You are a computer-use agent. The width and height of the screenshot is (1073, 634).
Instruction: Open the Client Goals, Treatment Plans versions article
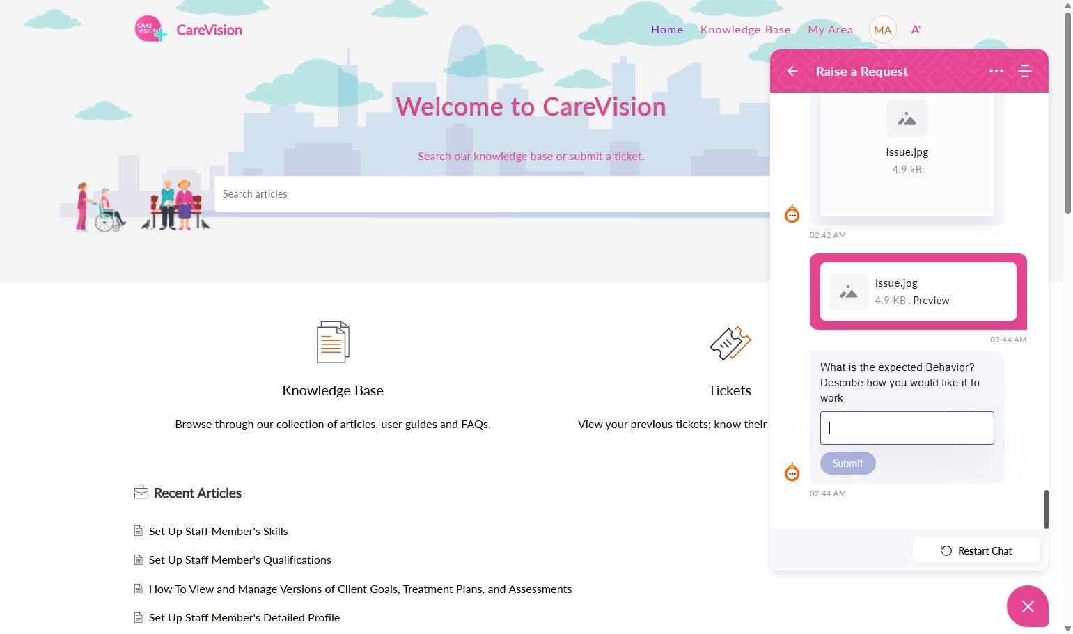click(x=360, y=589)
